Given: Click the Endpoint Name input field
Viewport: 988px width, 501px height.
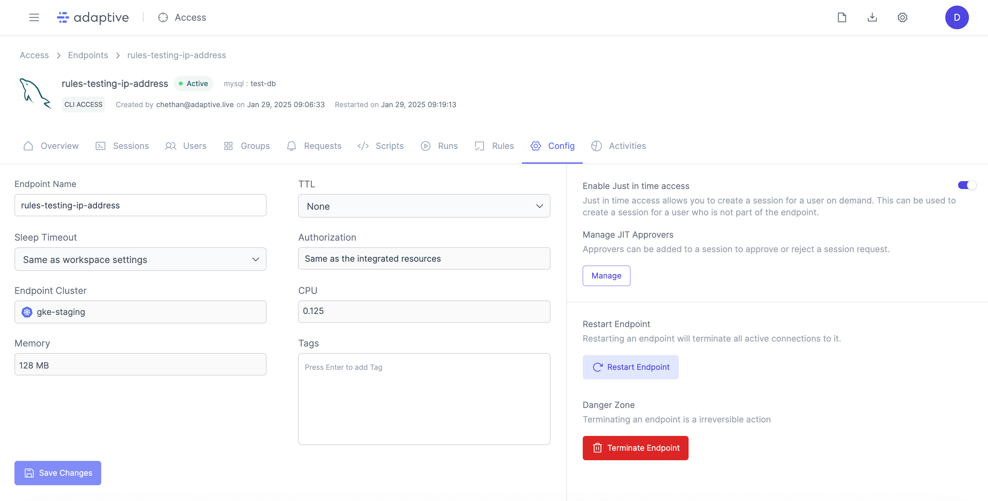Looking at the screenshot, I should click(x=140, y=205).
